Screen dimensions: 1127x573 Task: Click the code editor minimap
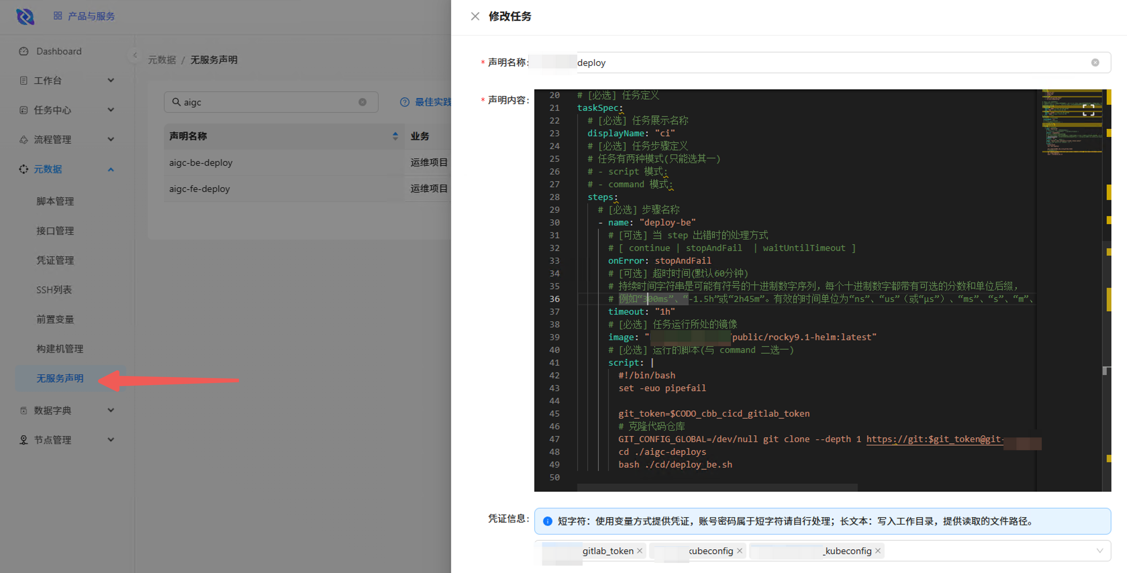1072,122
